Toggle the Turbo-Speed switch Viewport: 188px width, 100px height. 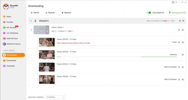[x=149, y=13]
